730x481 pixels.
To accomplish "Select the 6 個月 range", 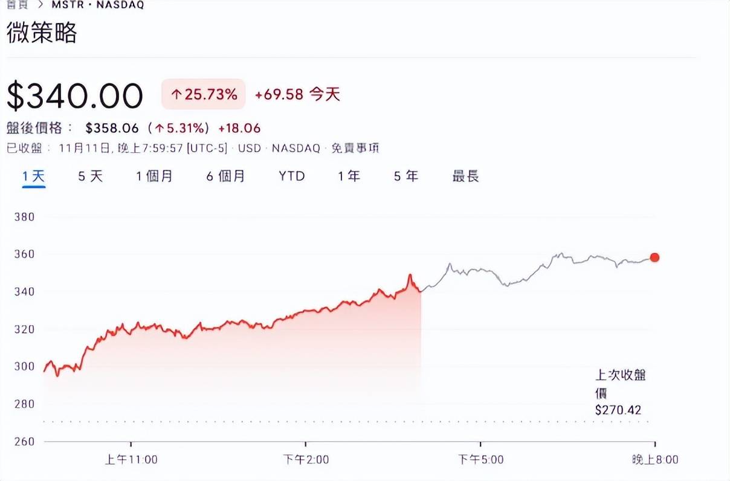I will tap(224, 176).
